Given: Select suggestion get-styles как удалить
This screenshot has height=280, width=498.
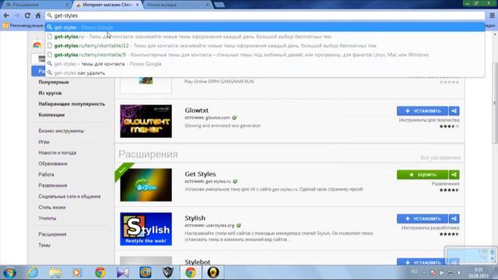Looking at the screenshot, I should (265, 72).
